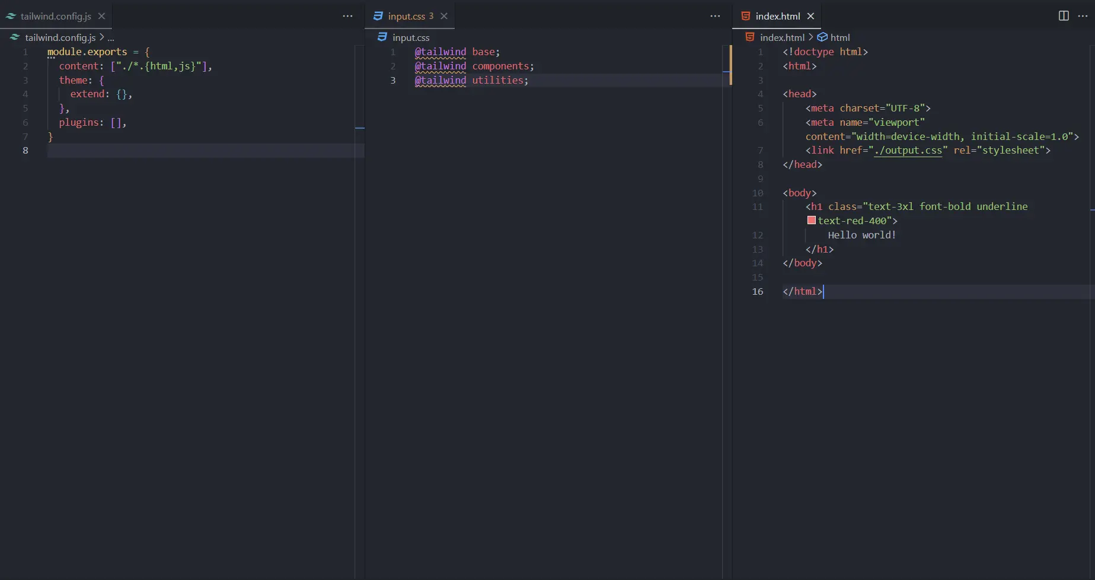Switch to the index.html tab
Image resolution: width=1095 pixels, height=580 pixels.
[x=777, y=16]
